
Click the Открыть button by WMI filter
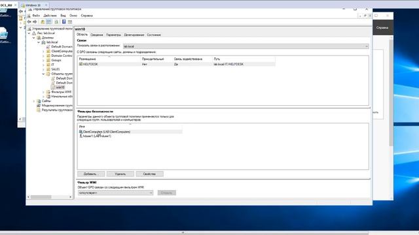pyautogui.click(x=167, y=193)
